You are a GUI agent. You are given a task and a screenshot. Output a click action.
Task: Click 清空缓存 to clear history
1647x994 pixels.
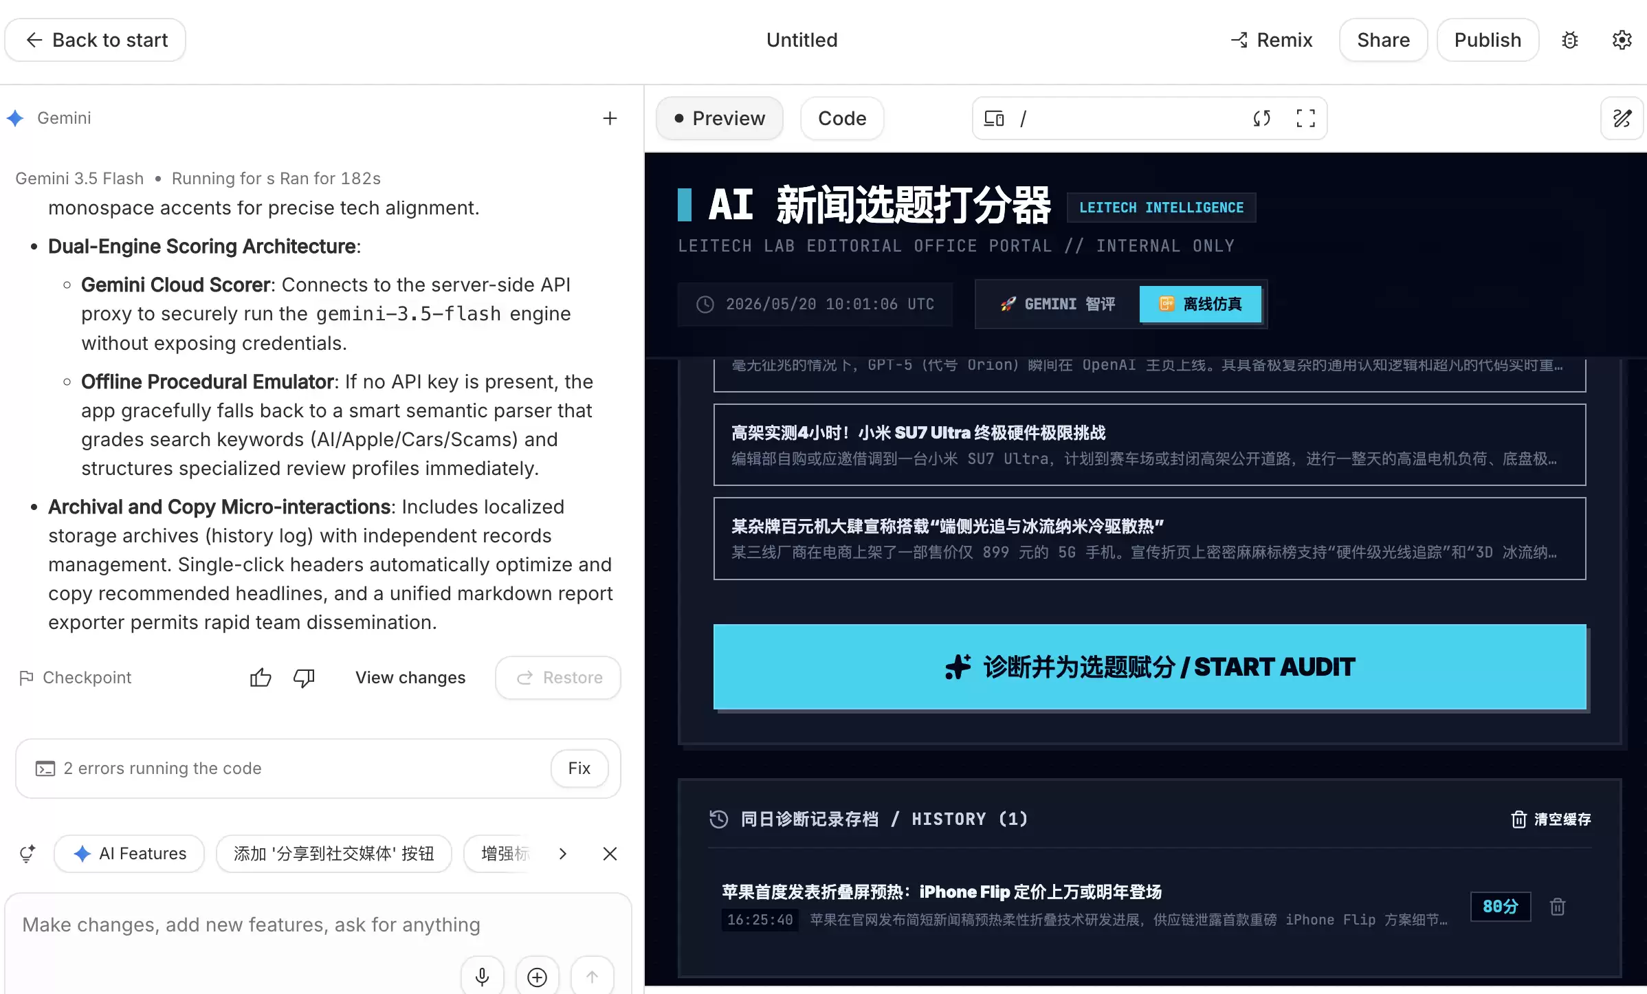(x=1551, y=819)
